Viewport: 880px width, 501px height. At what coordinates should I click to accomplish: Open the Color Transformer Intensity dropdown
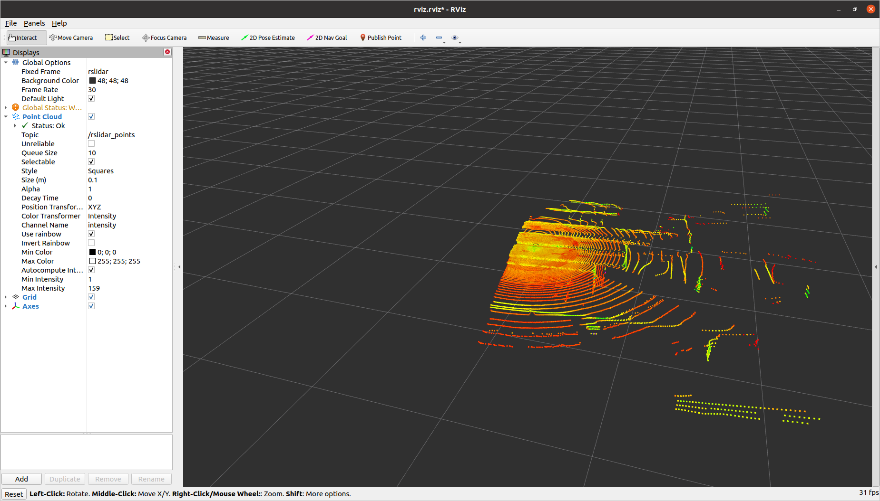click(x=129, y=216)
